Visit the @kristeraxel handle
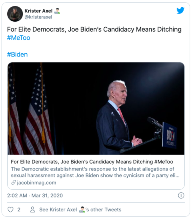This screenshot has width=192, height=219. click(38, 17)
